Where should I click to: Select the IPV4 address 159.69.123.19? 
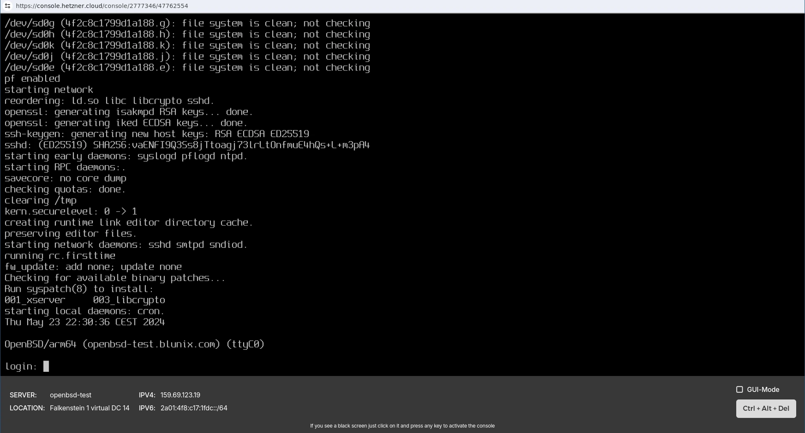click(x=180, y=395)
